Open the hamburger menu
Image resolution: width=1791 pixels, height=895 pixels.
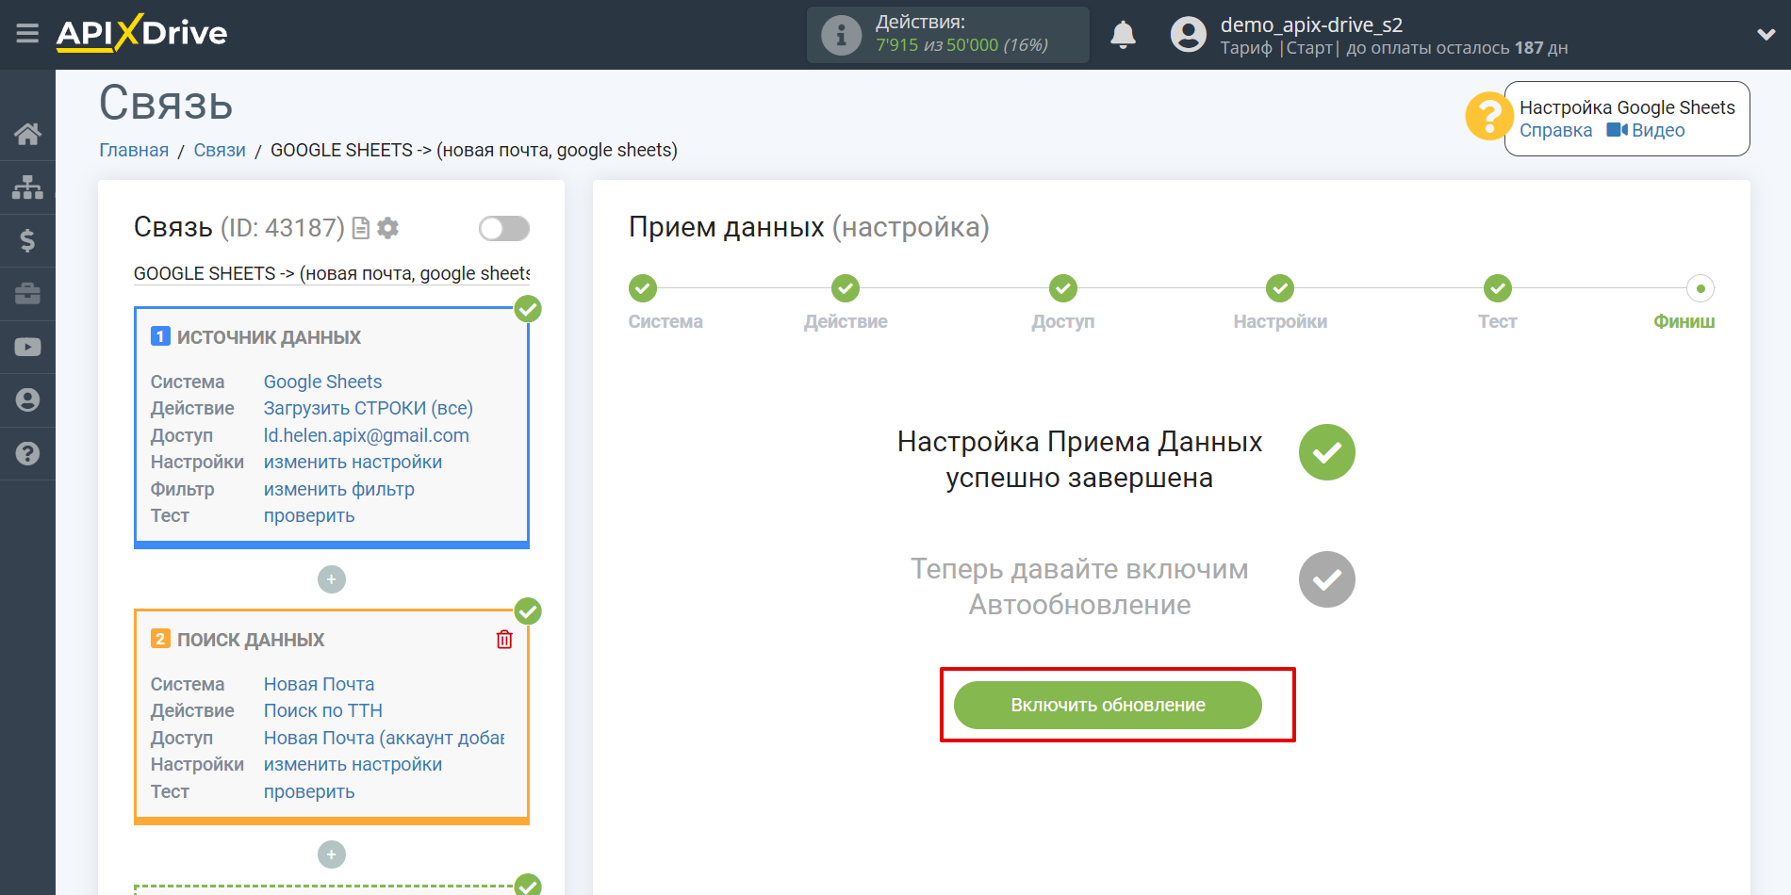[x=27, y=34]
